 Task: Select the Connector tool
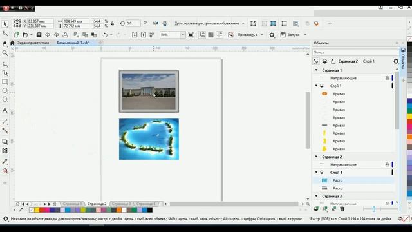[5, 130]
